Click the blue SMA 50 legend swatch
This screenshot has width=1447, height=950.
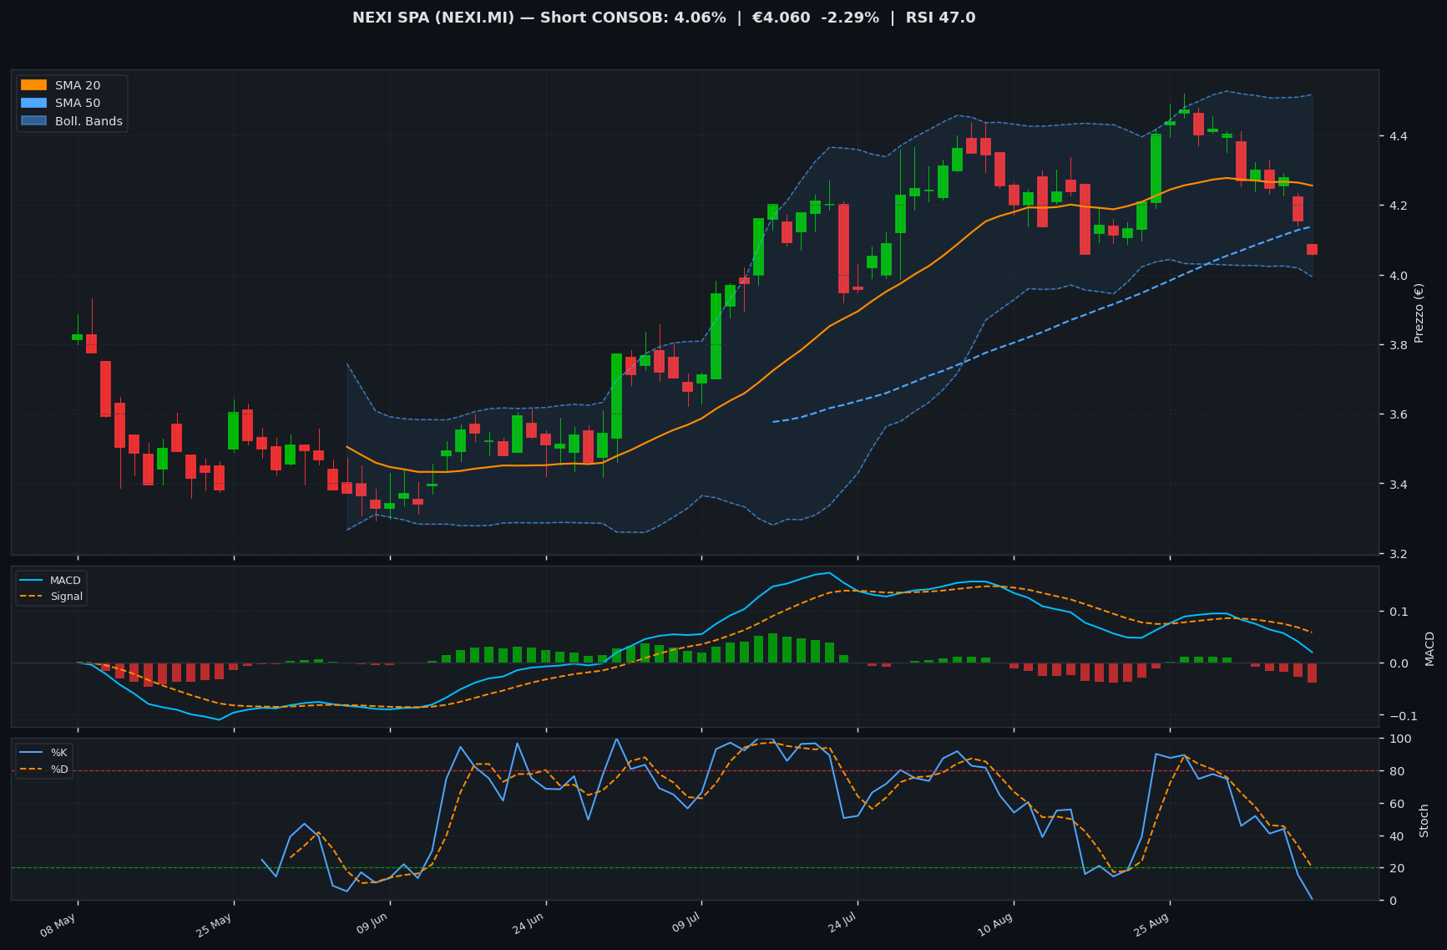pyautogui.click(x=33, y=103)
